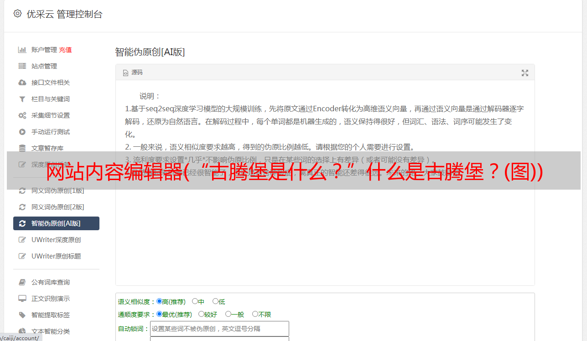Select 通顺度要求 最优(推荐) radio
Viewport: 587px width, 341px height.
(x=159, y=314)
